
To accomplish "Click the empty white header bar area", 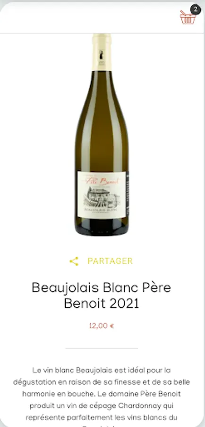I will 89,18.
